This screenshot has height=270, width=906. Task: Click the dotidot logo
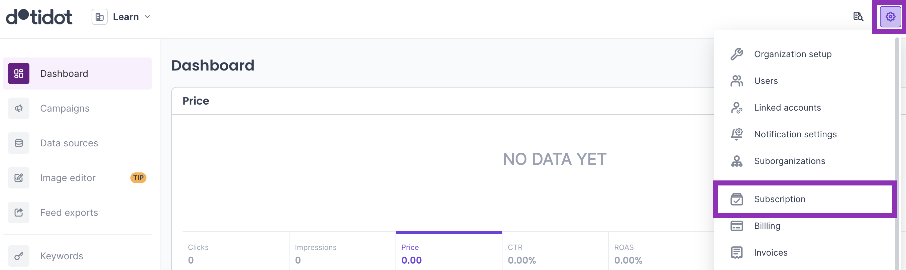click(x=39, y=16)
